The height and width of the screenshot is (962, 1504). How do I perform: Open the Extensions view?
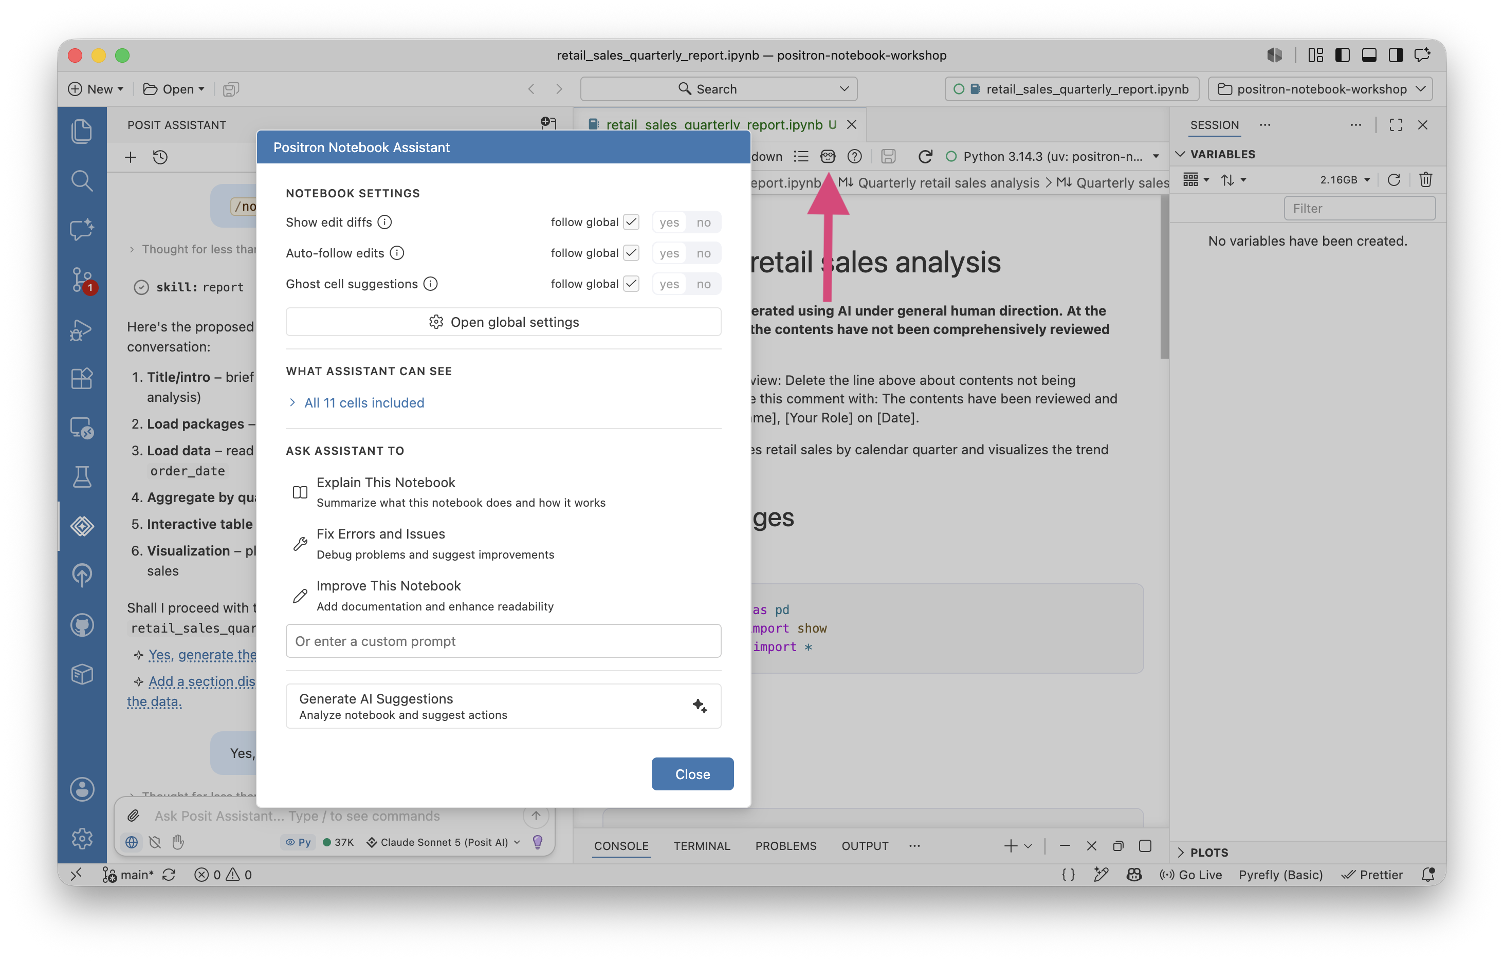click(82, 379)
